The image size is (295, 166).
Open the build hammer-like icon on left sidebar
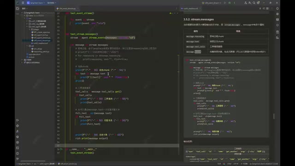click(x=18, y=131)
